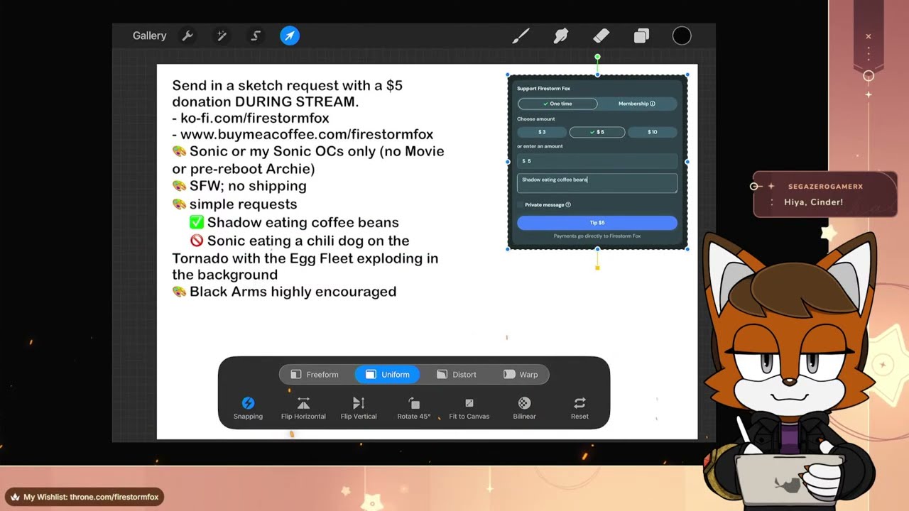Switch transform mode to Warp

(x=521, y=374)
